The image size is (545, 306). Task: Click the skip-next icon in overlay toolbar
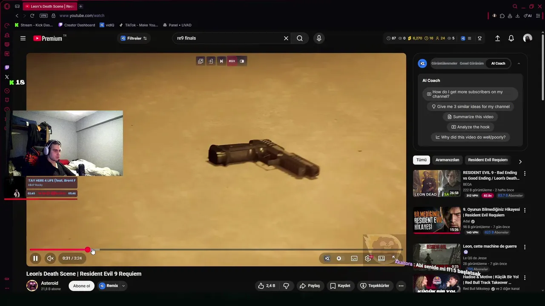coord(221,61)
